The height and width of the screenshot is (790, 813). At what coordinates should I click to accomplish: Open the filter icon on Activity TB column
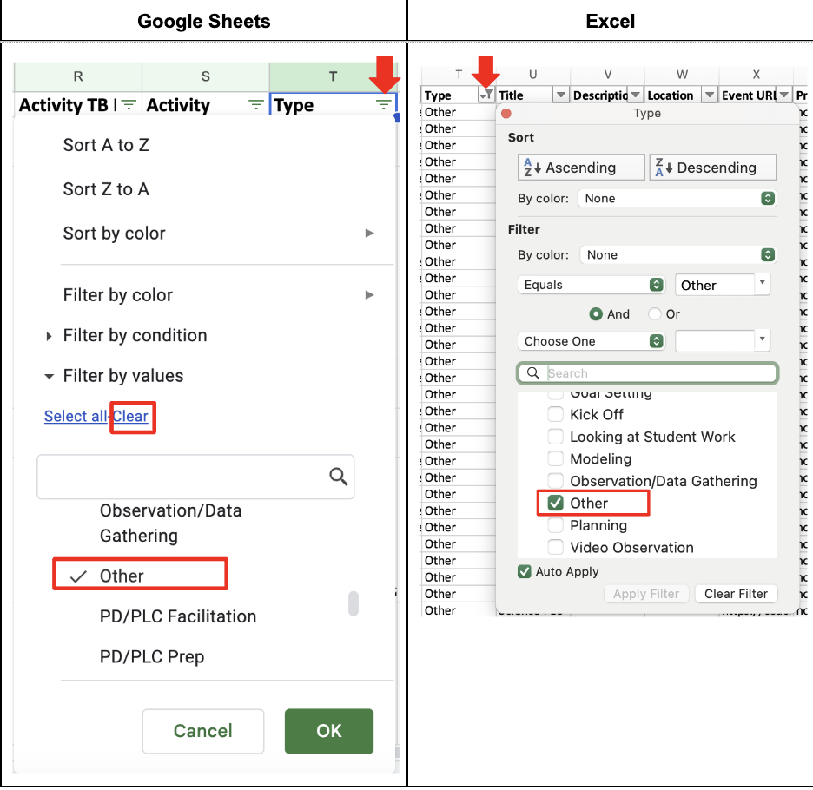129,105
